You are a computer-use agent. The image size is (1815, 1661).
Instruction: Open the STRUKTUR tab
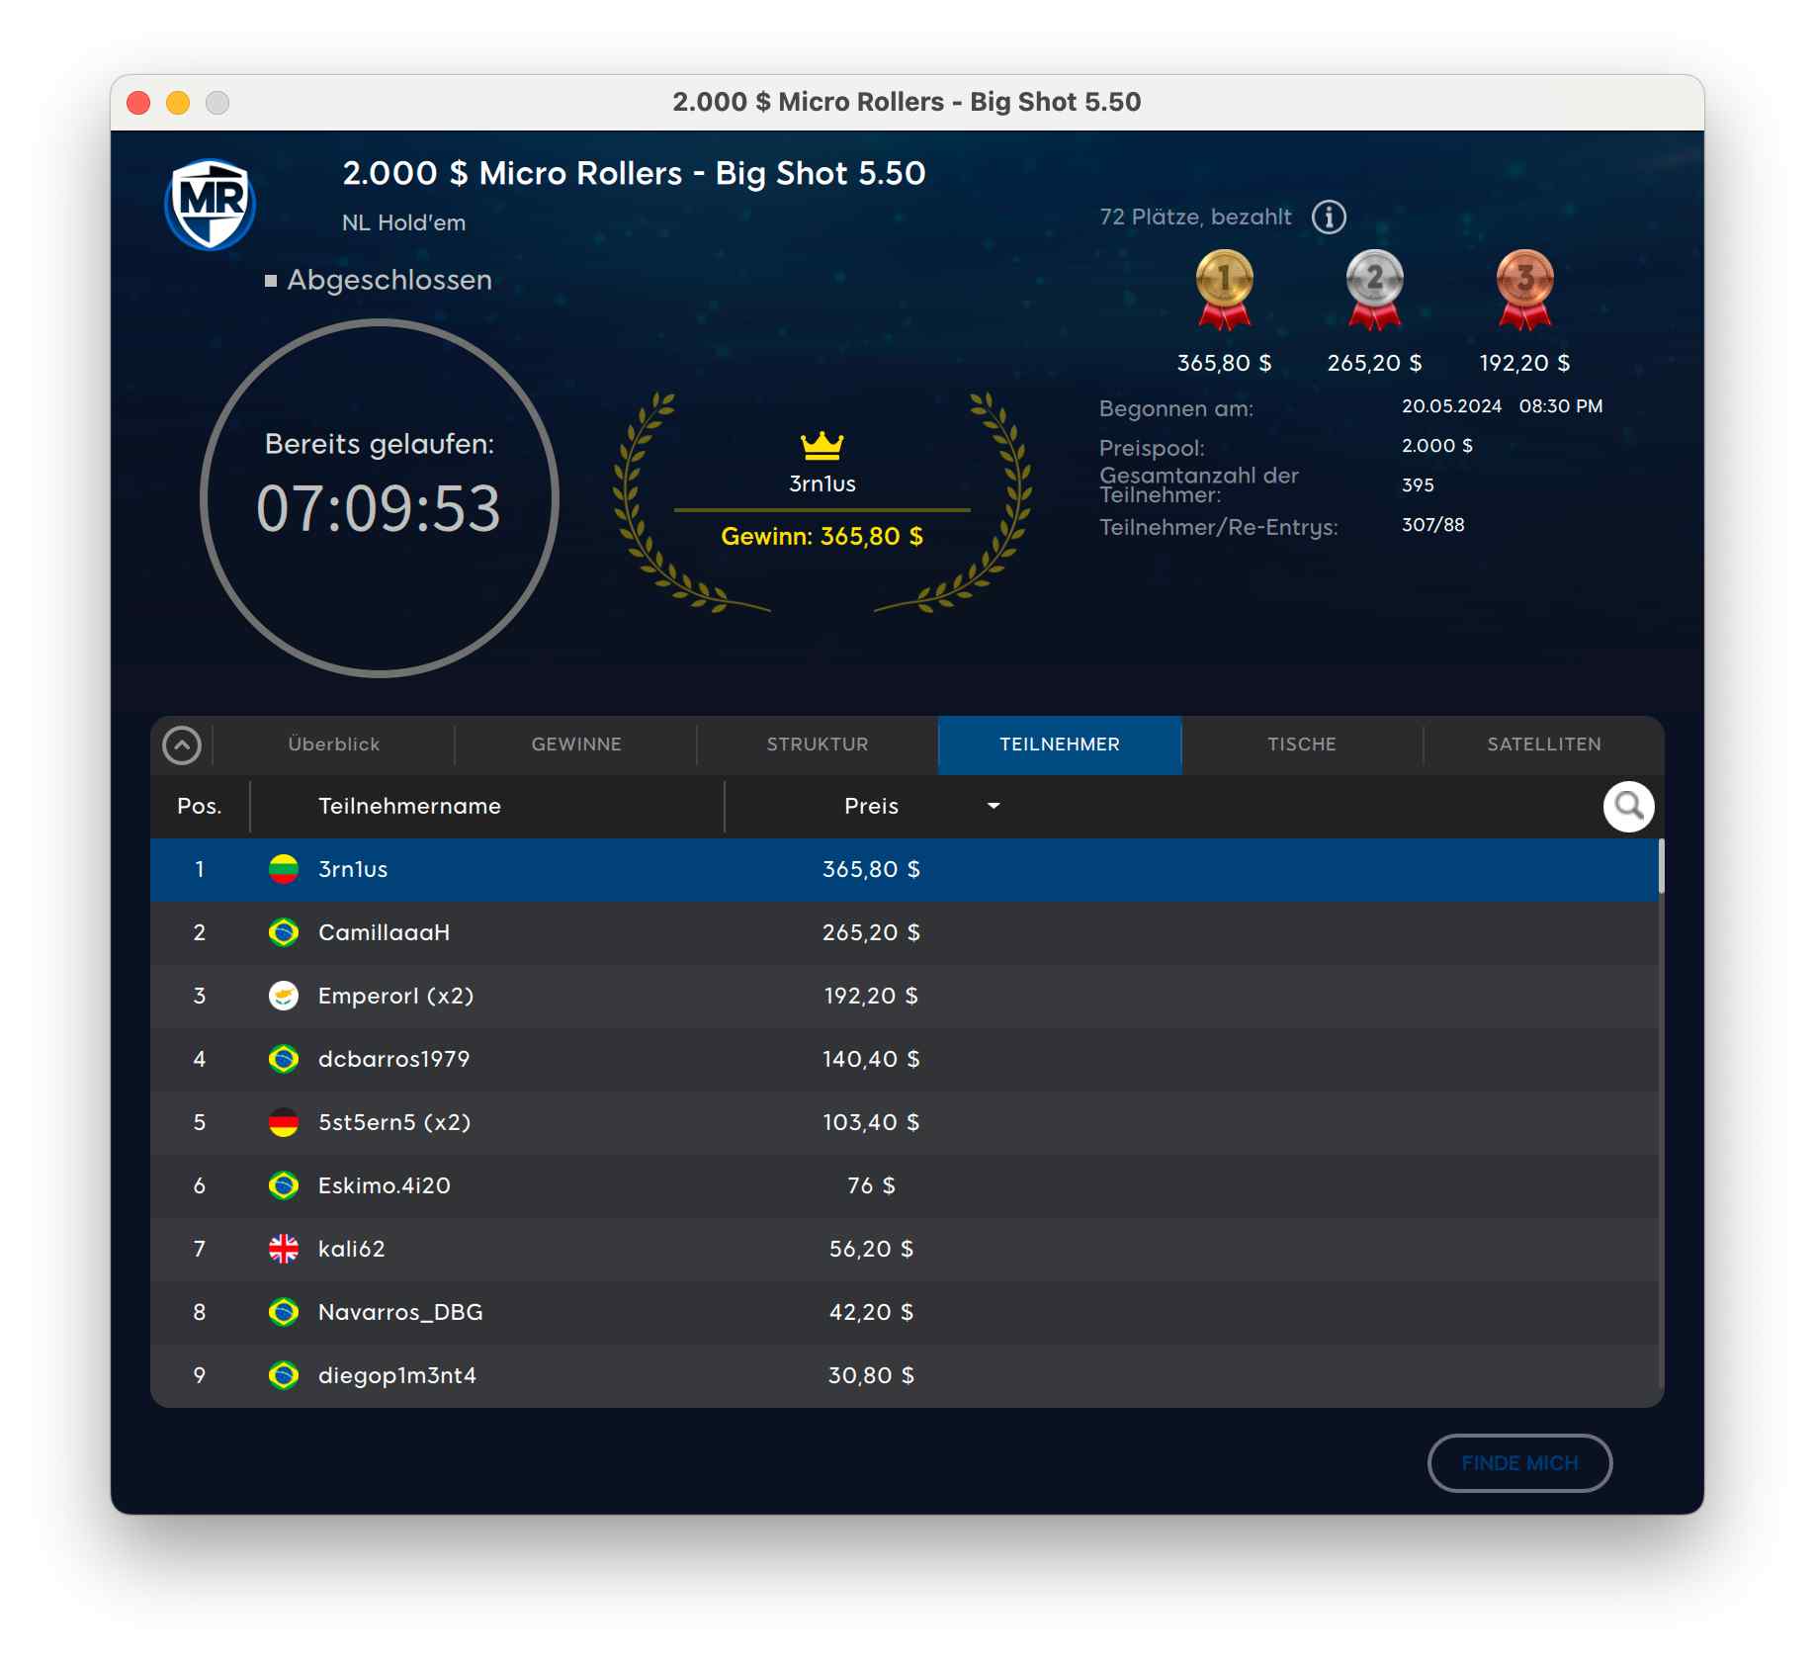[818, 744]
